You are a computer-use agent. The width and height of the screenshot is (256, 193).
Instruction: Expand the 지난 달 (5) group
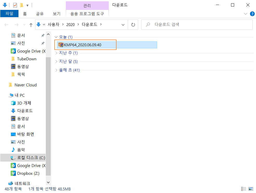pos(56,62)
